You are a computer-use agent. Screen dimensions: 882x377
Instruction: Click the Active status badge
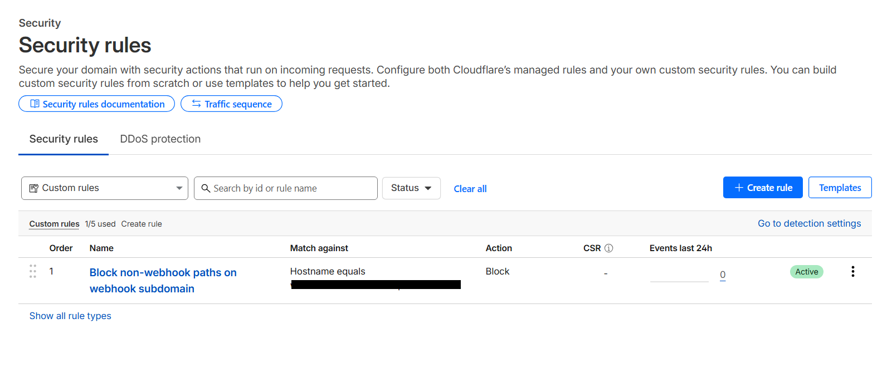(806, 272)
